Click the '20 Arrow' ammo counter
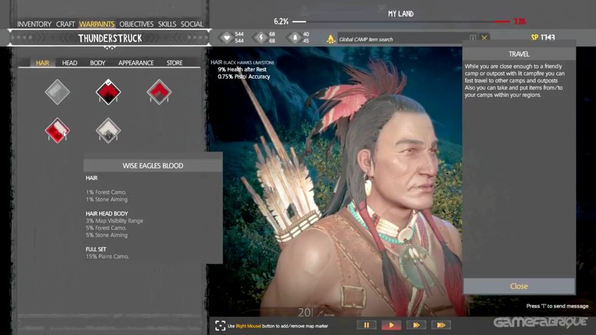The height and width of the screenshot is (335, 596). [316, 313]
